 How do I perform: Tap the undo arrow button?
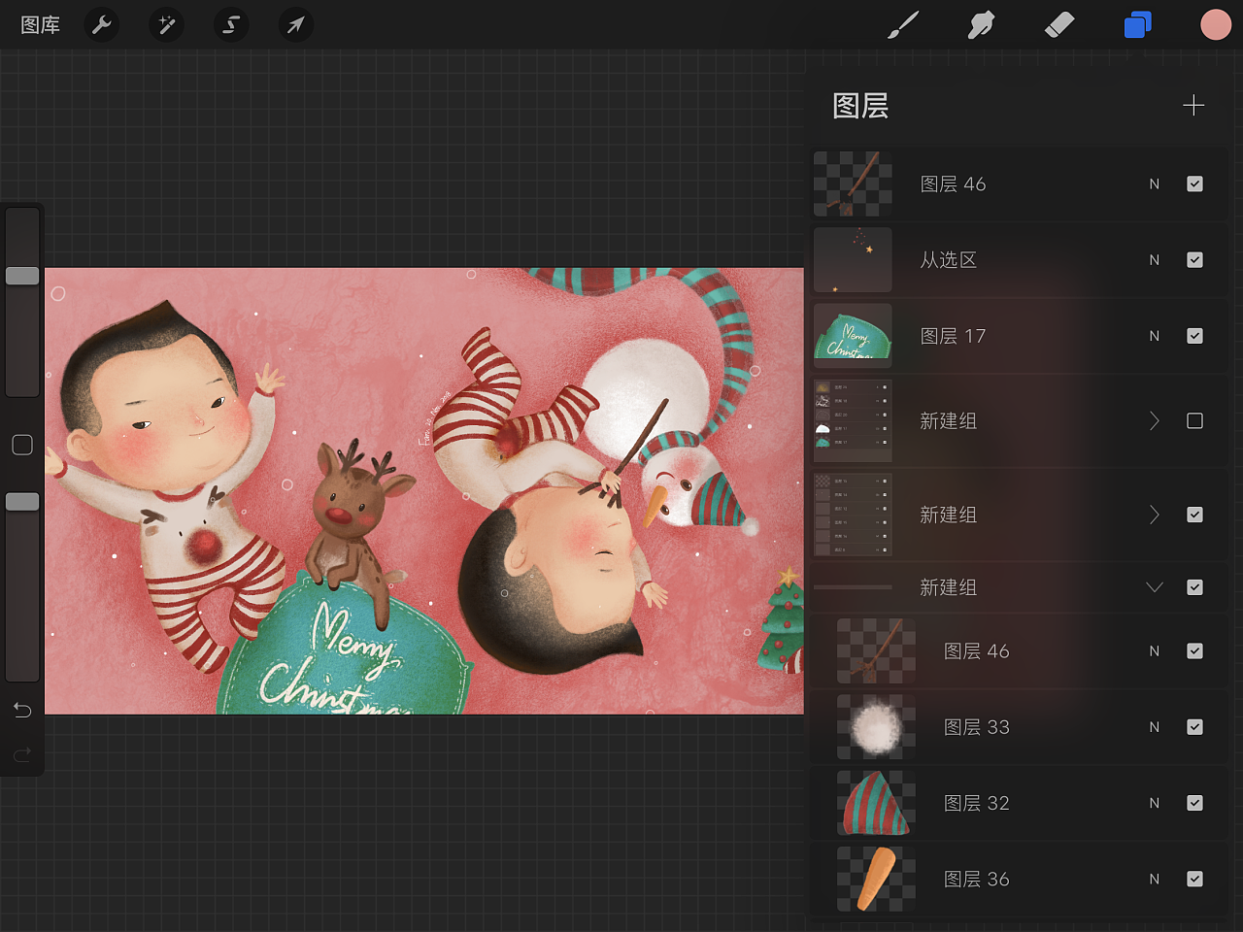click(22, 711)
